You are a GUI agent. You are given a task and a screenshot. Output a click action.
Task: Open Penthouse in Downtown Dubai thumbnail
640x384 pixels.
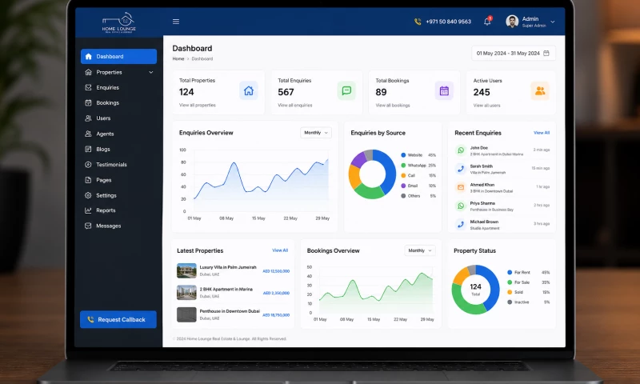pos(186,314)
